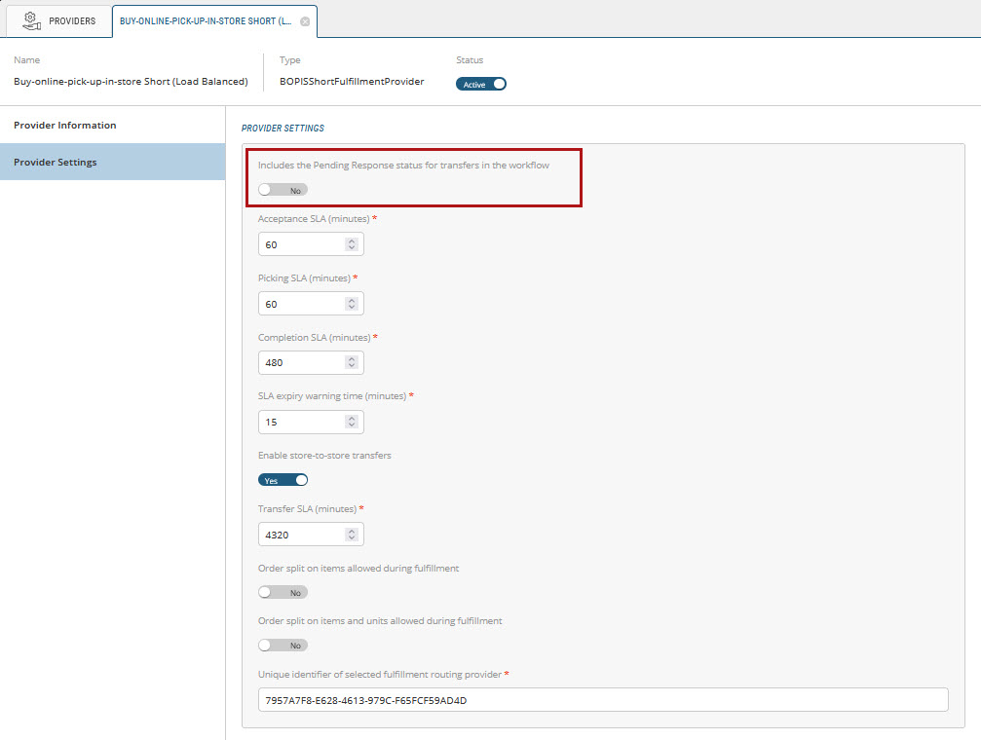Select Provider Settings in sidebar
The height and width of the screenshot is (740, 981).
tap(113, 162)
